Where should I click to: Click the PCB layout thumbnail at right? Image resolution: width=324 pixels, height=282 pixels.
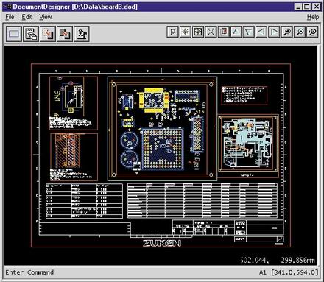248,144
